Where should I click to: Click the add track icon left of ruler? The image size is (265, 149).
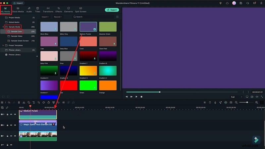[2, 108]
